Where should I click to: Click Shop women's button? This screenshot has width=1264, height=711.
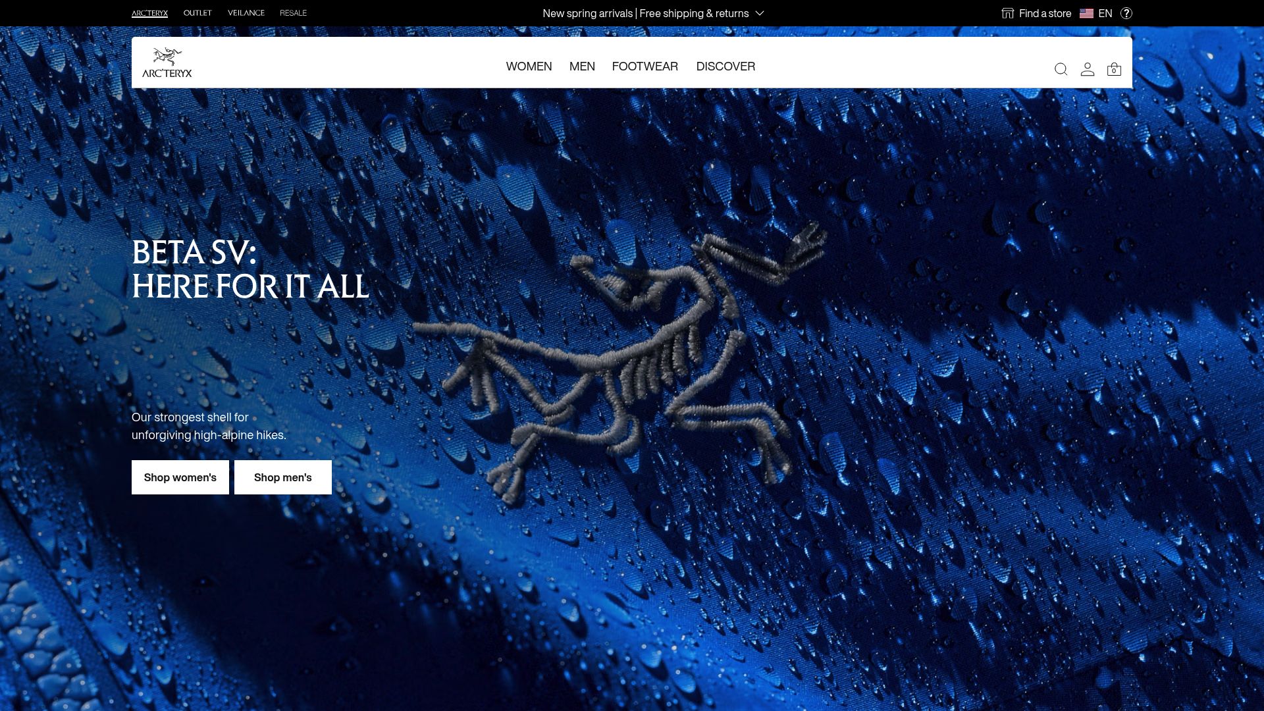coord(180,477)
